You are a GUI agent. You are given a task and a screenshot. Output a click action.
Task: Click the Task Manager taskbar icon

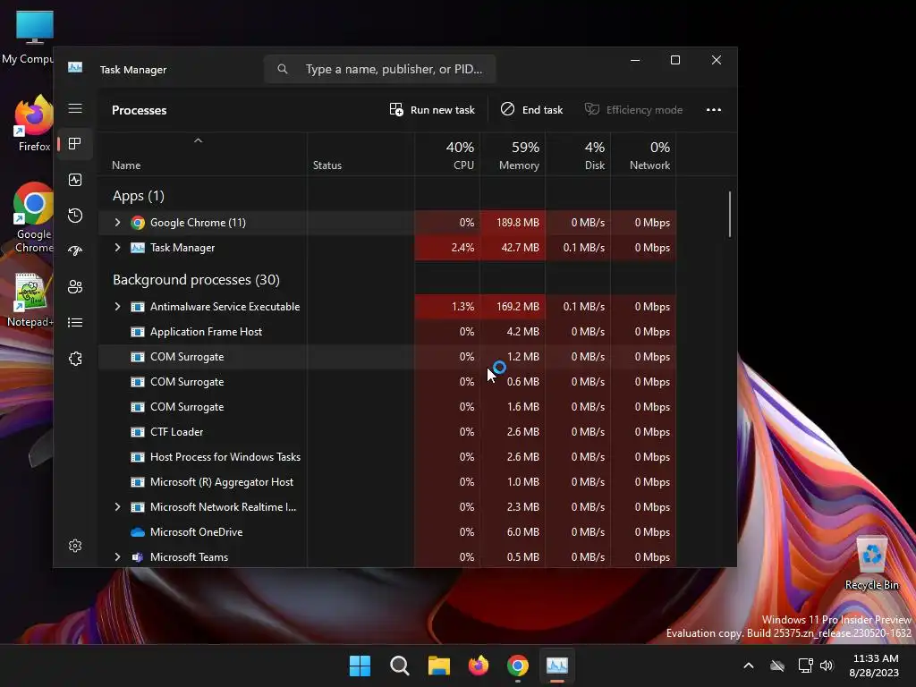tap(556, 666)
